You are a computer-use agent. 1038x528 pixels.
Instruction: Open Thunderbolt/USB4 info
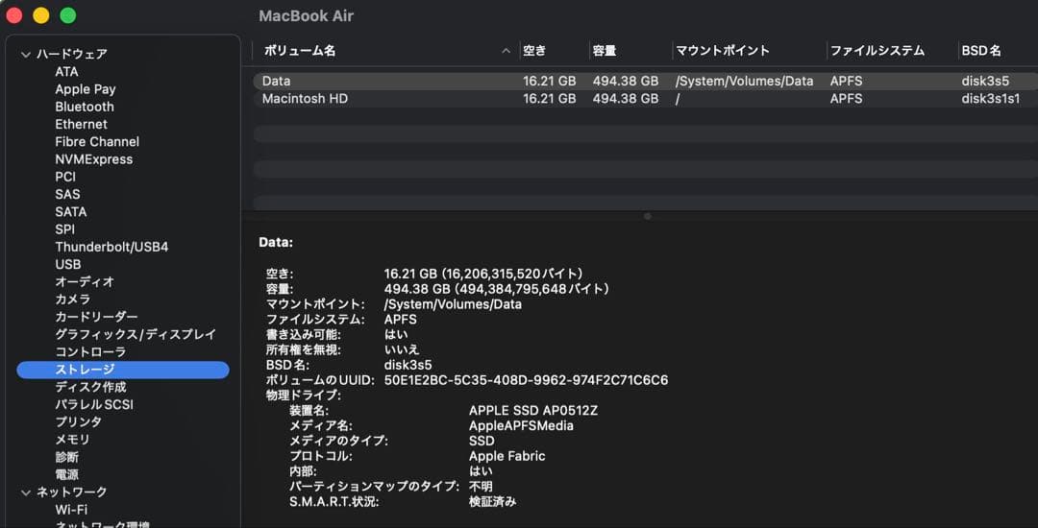(111, 247)
